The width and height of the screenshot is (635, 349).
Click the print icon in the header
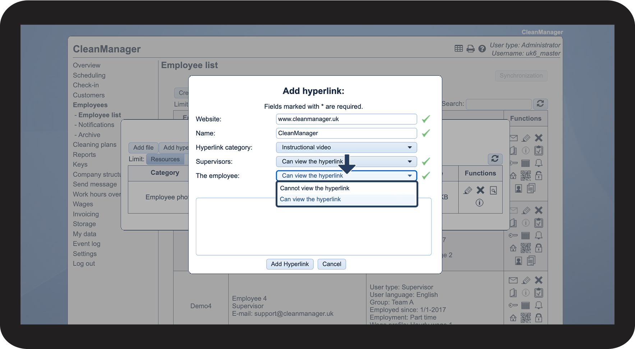coord(470,49)
